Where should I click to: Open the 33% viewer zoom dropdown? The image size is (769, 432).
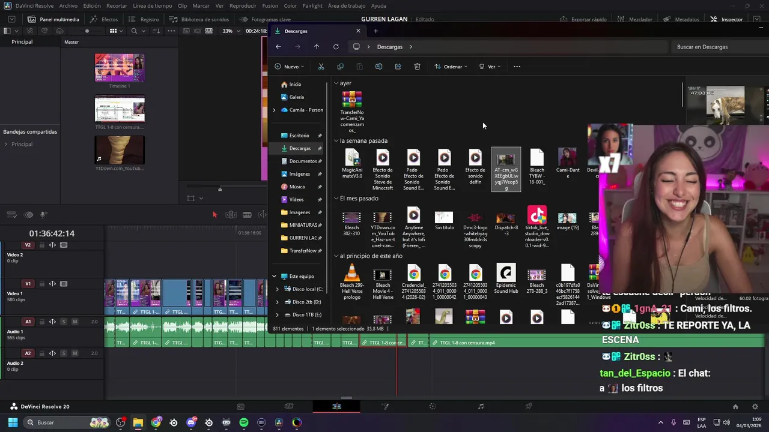tap(231, 31)
